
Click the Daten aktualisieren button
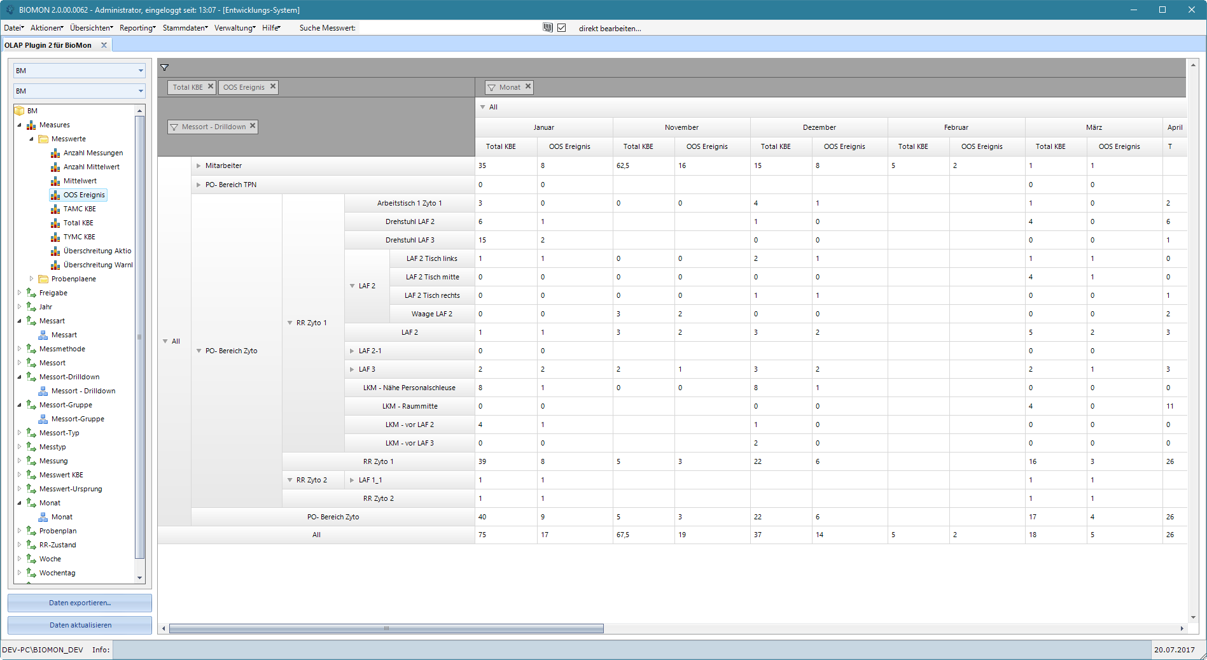(x=80, y=625)
